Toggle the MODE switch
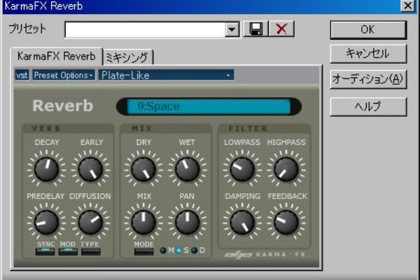 143,251
